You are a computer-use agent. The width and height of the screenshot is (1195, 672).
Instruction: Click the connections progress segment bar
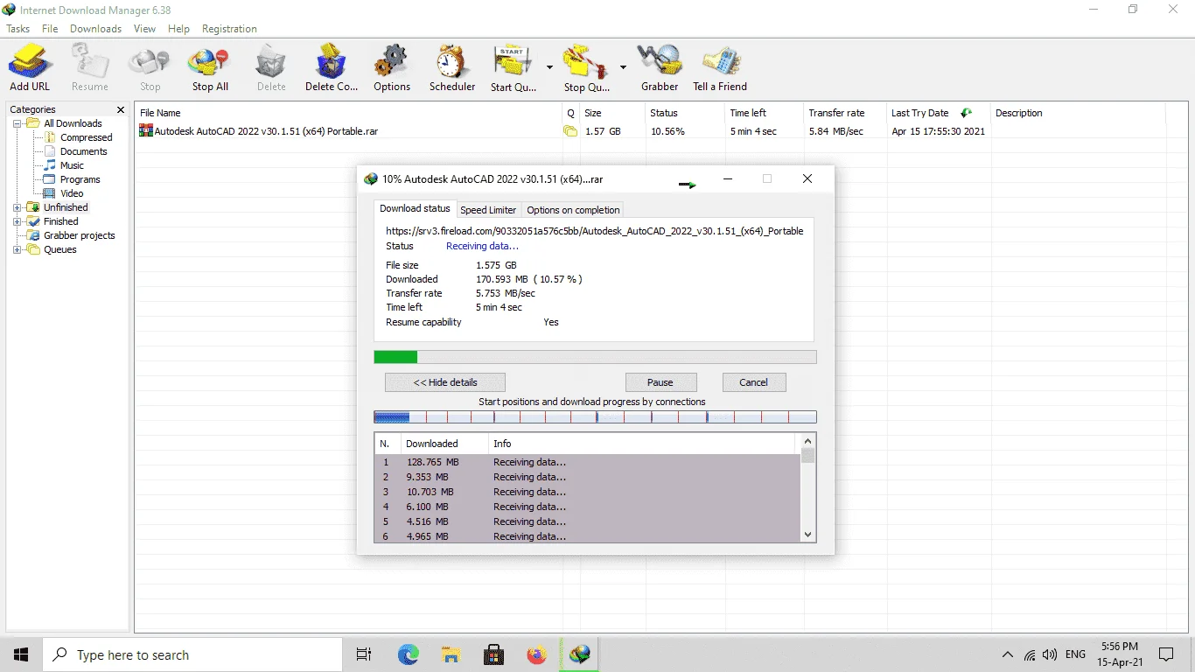point(595,417)
